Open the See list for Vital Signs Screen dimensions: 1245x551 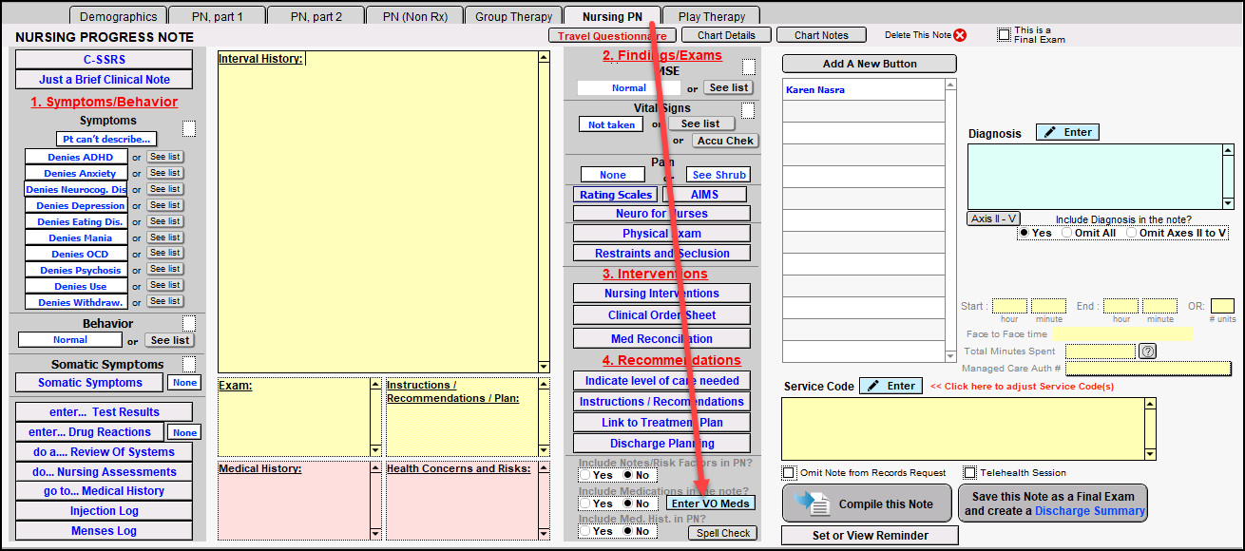pos(700,123)
